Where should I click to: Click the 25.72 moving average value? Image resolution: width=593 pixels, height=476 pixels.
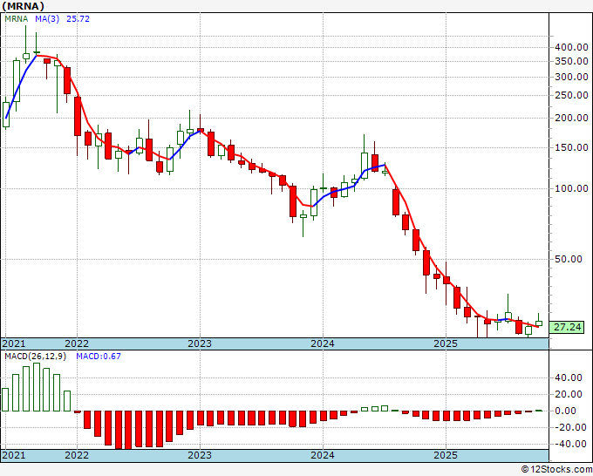(78, 19)
